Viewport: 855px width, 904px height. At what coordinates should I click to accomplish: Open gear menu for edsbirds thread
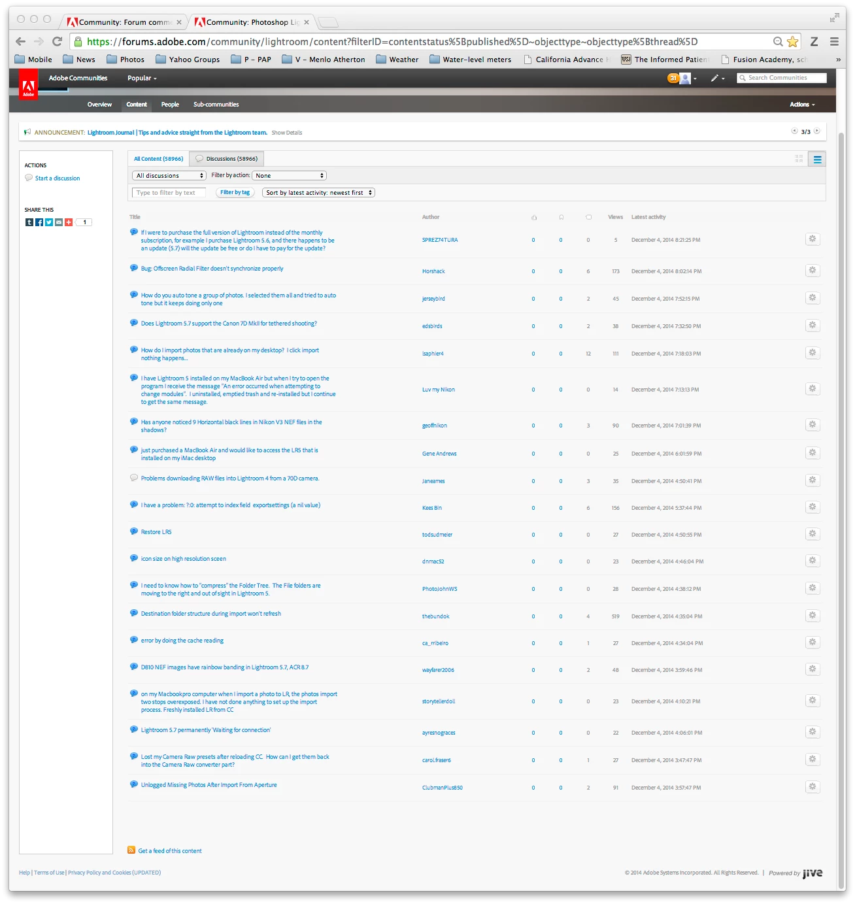[813, 326]
